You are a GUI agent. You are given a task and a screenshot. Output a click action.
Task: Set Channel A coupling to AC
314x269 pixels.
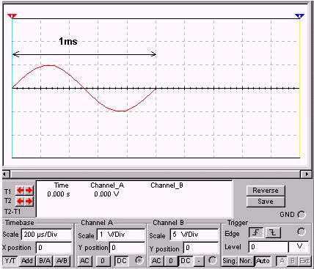tap(84, 261)
